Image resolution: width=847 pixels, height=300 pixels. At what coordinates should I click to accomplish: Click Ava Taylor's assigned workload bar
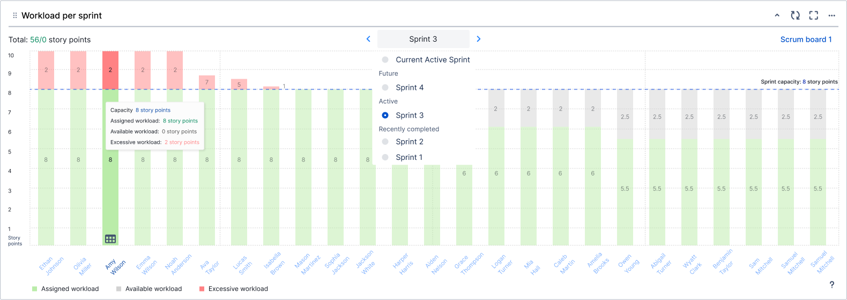point(207,167)
